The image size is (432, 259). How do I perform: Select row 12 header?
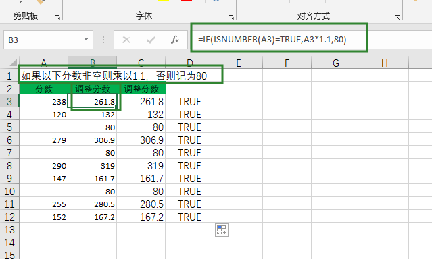[x=9, y=217]
